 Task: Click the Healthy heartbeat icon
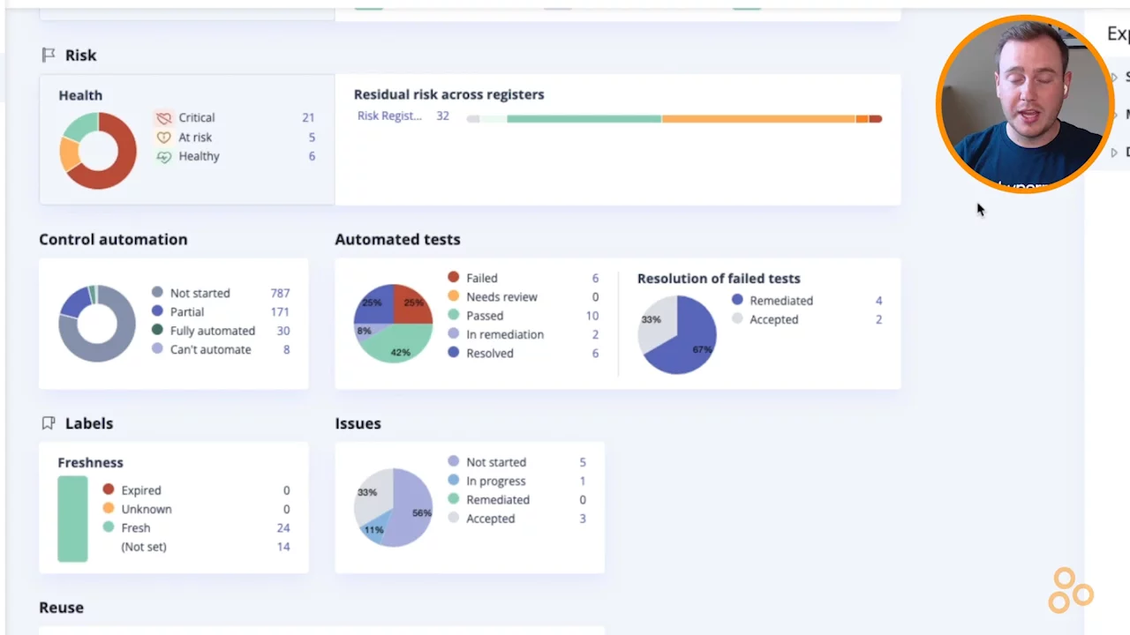point(163,156)
